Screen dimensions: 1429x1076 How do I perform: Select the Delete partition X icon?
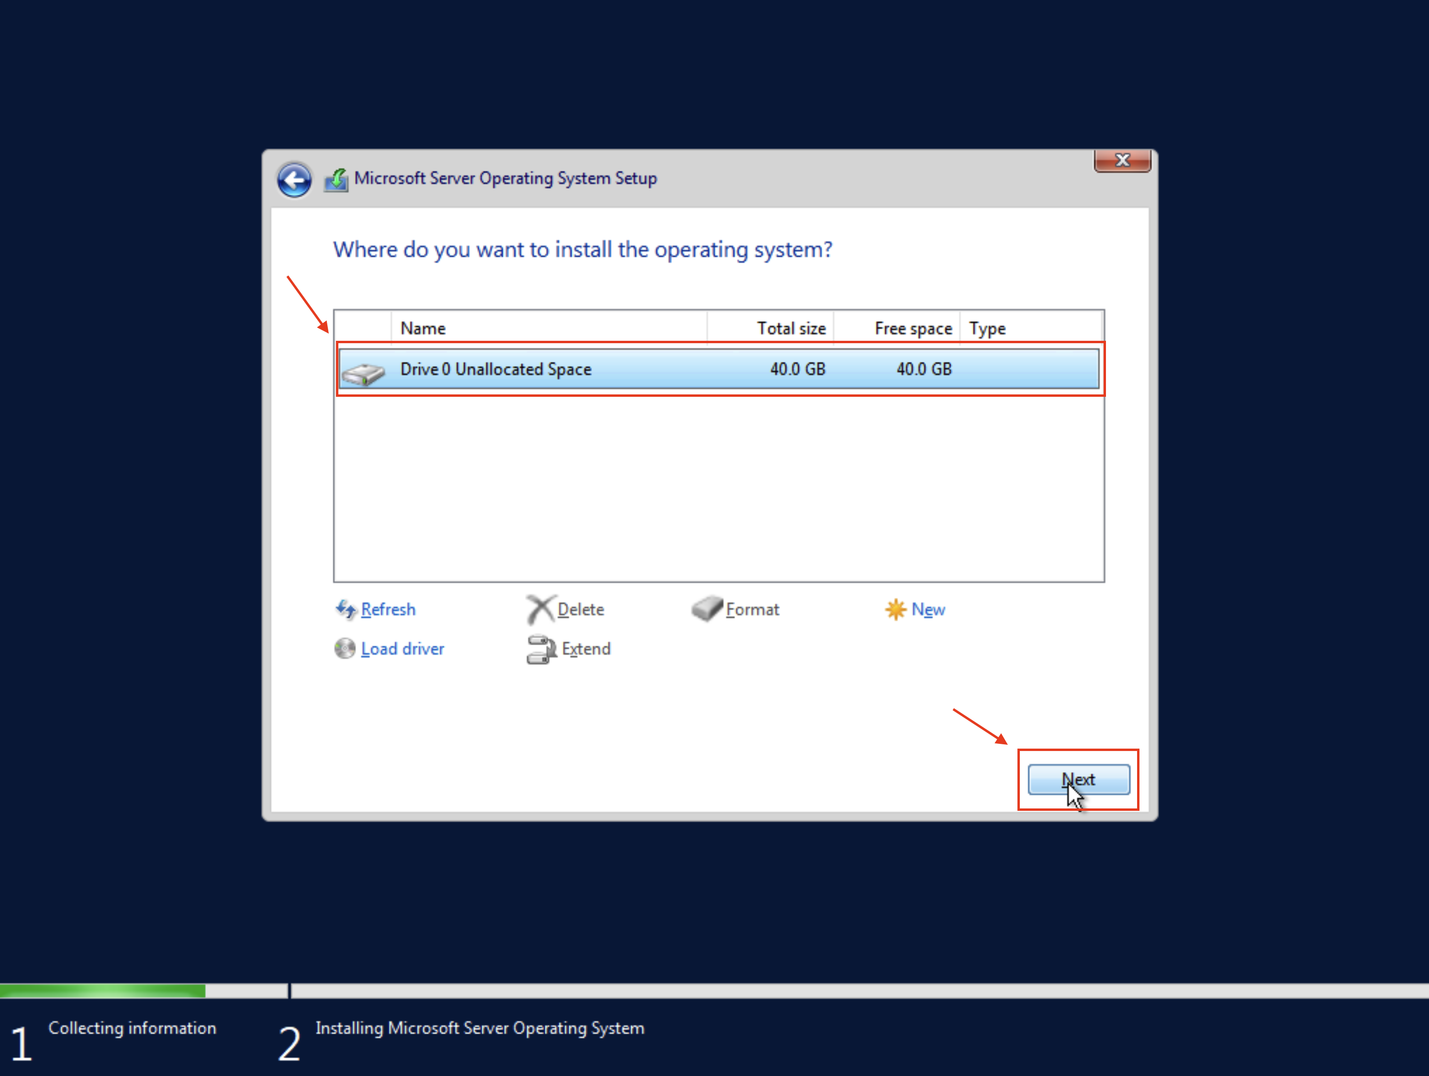(541, 609)
